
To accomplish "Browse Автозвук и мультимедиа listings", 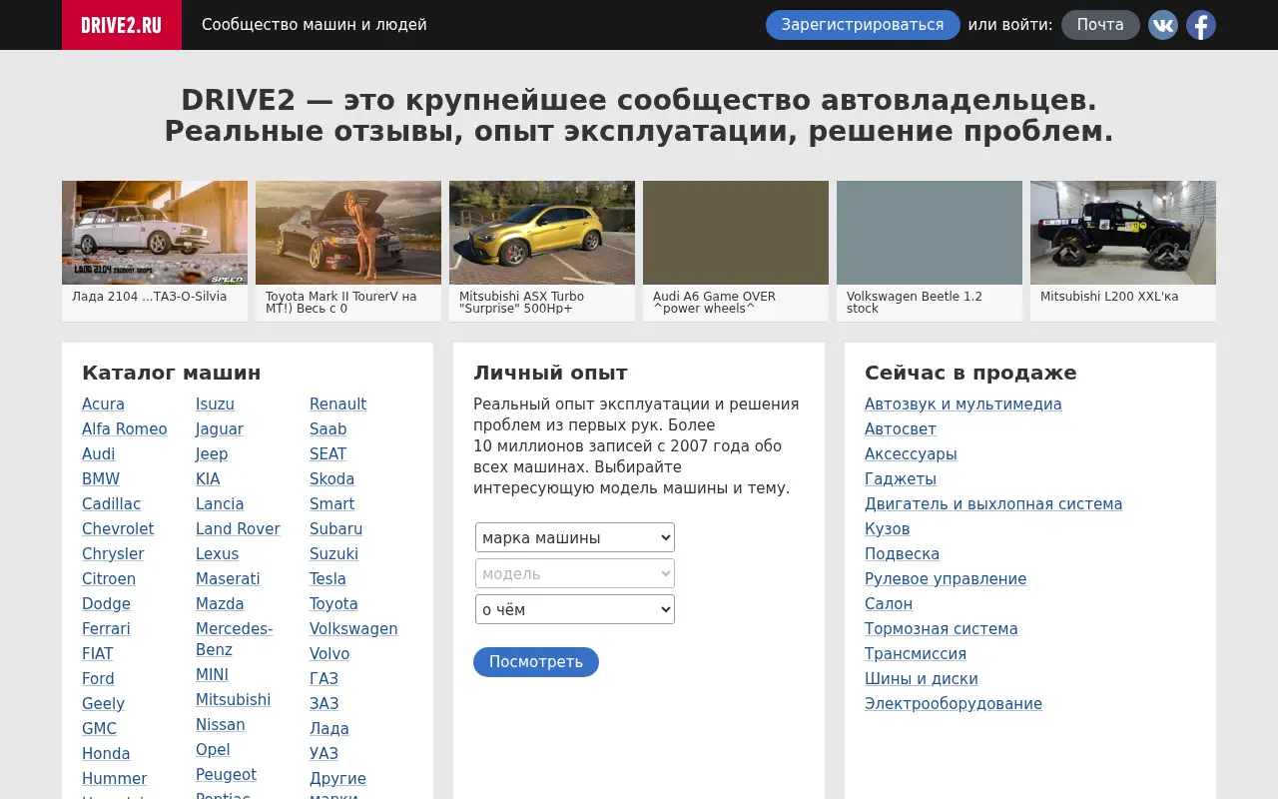I will (963, 404).
